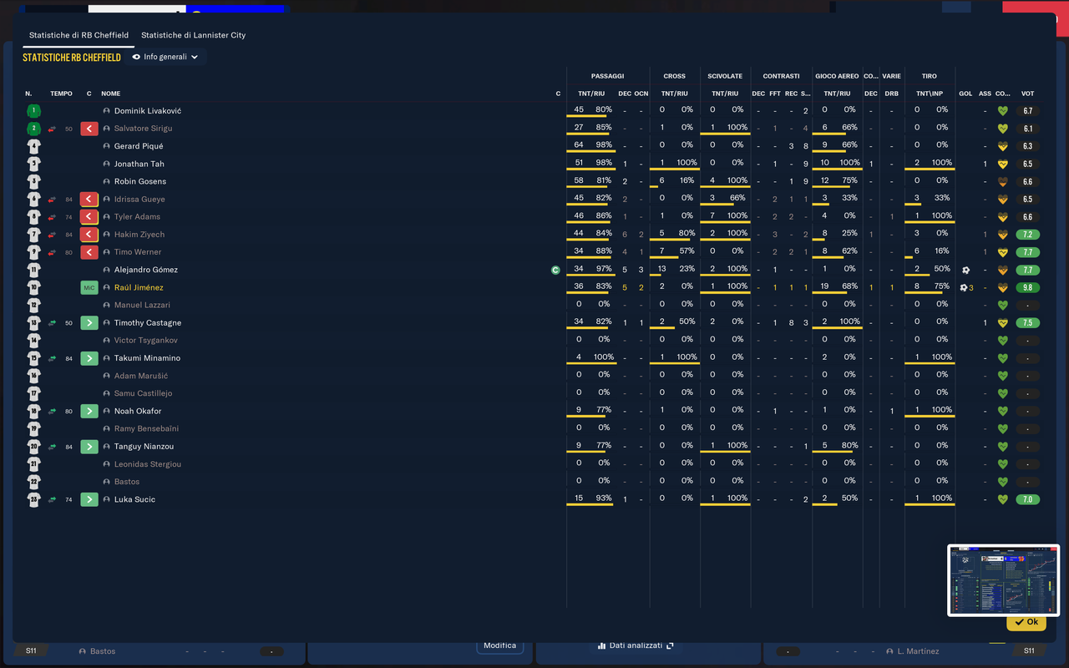Toggle the eye icon in Info generali

pos(136,58)
